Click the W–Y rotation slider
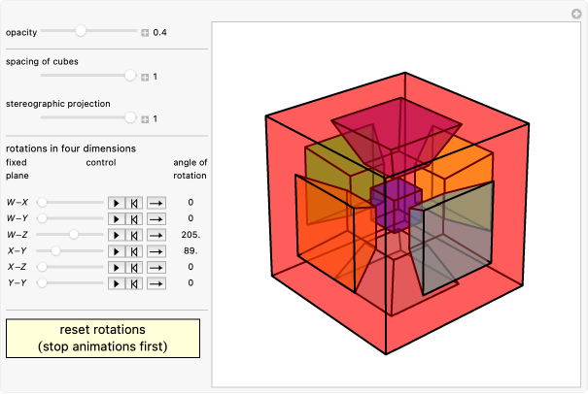588x394 pixels. (x=70, y=218)
